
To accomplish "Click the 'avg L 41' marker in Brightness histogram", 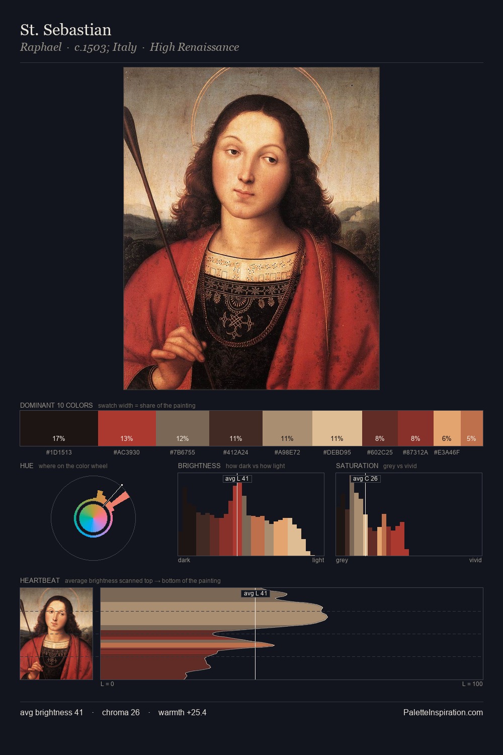I will pos(237,479).
